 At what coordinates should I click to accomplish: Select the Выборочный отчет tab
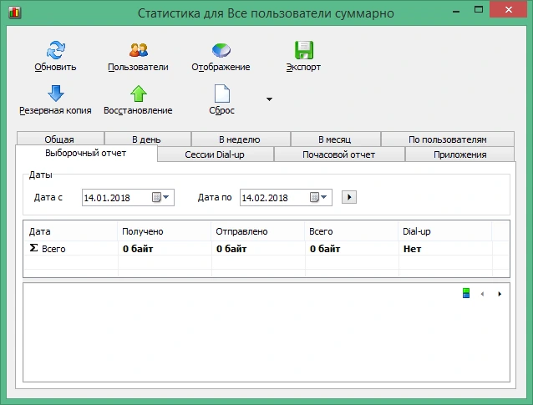[x=86, y=154]
